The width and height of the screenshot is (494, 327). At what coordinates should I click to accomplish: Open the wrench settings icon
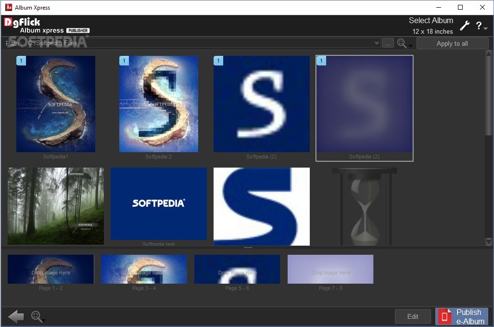465,26
